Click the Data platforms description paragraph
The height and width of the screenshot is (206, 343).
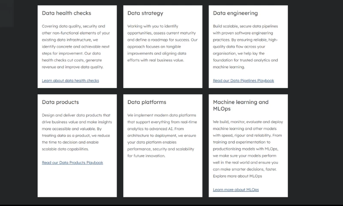tap(162, 136)
